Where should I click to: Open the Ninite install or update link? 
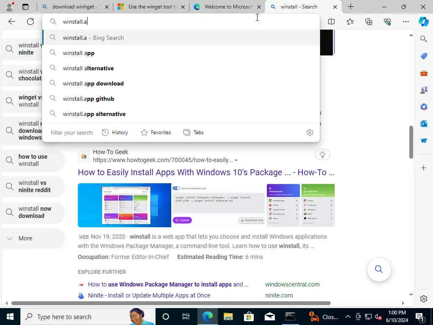point(149,295)
